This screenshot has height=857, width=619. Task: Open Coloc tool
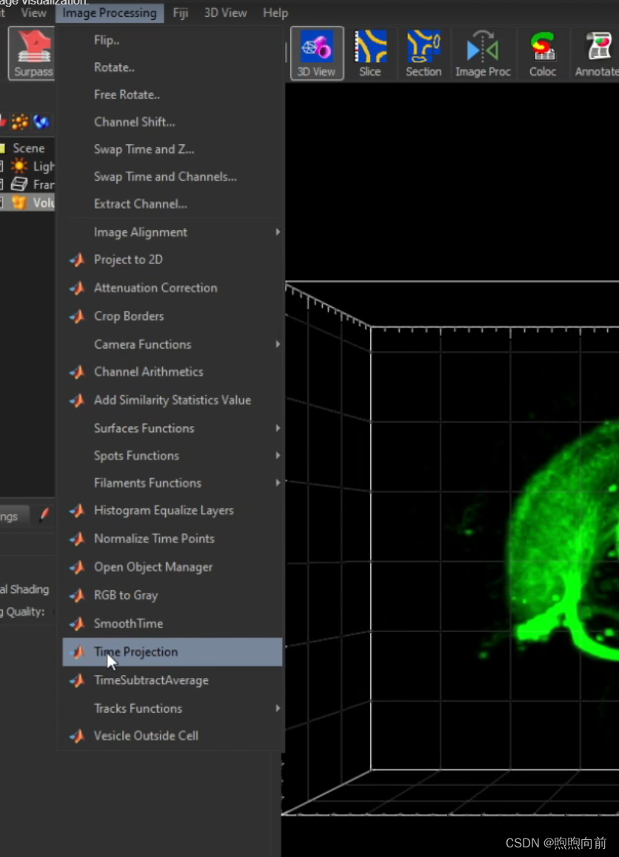point(543,53)
